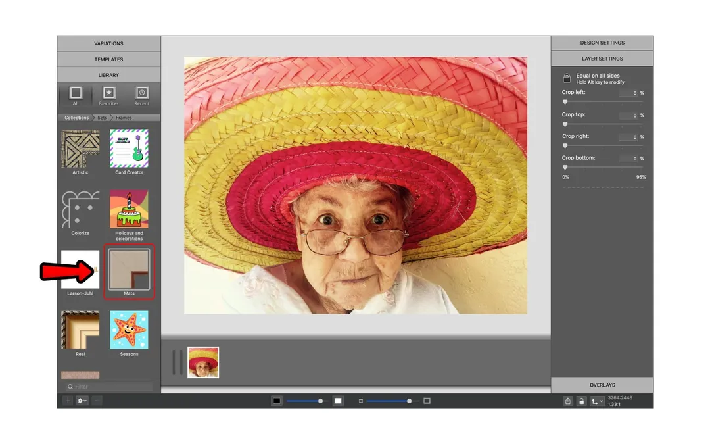Toggle the Equal on all sides lock
The height and width of the screenshot is (444, 710).
tap(567, 78)
